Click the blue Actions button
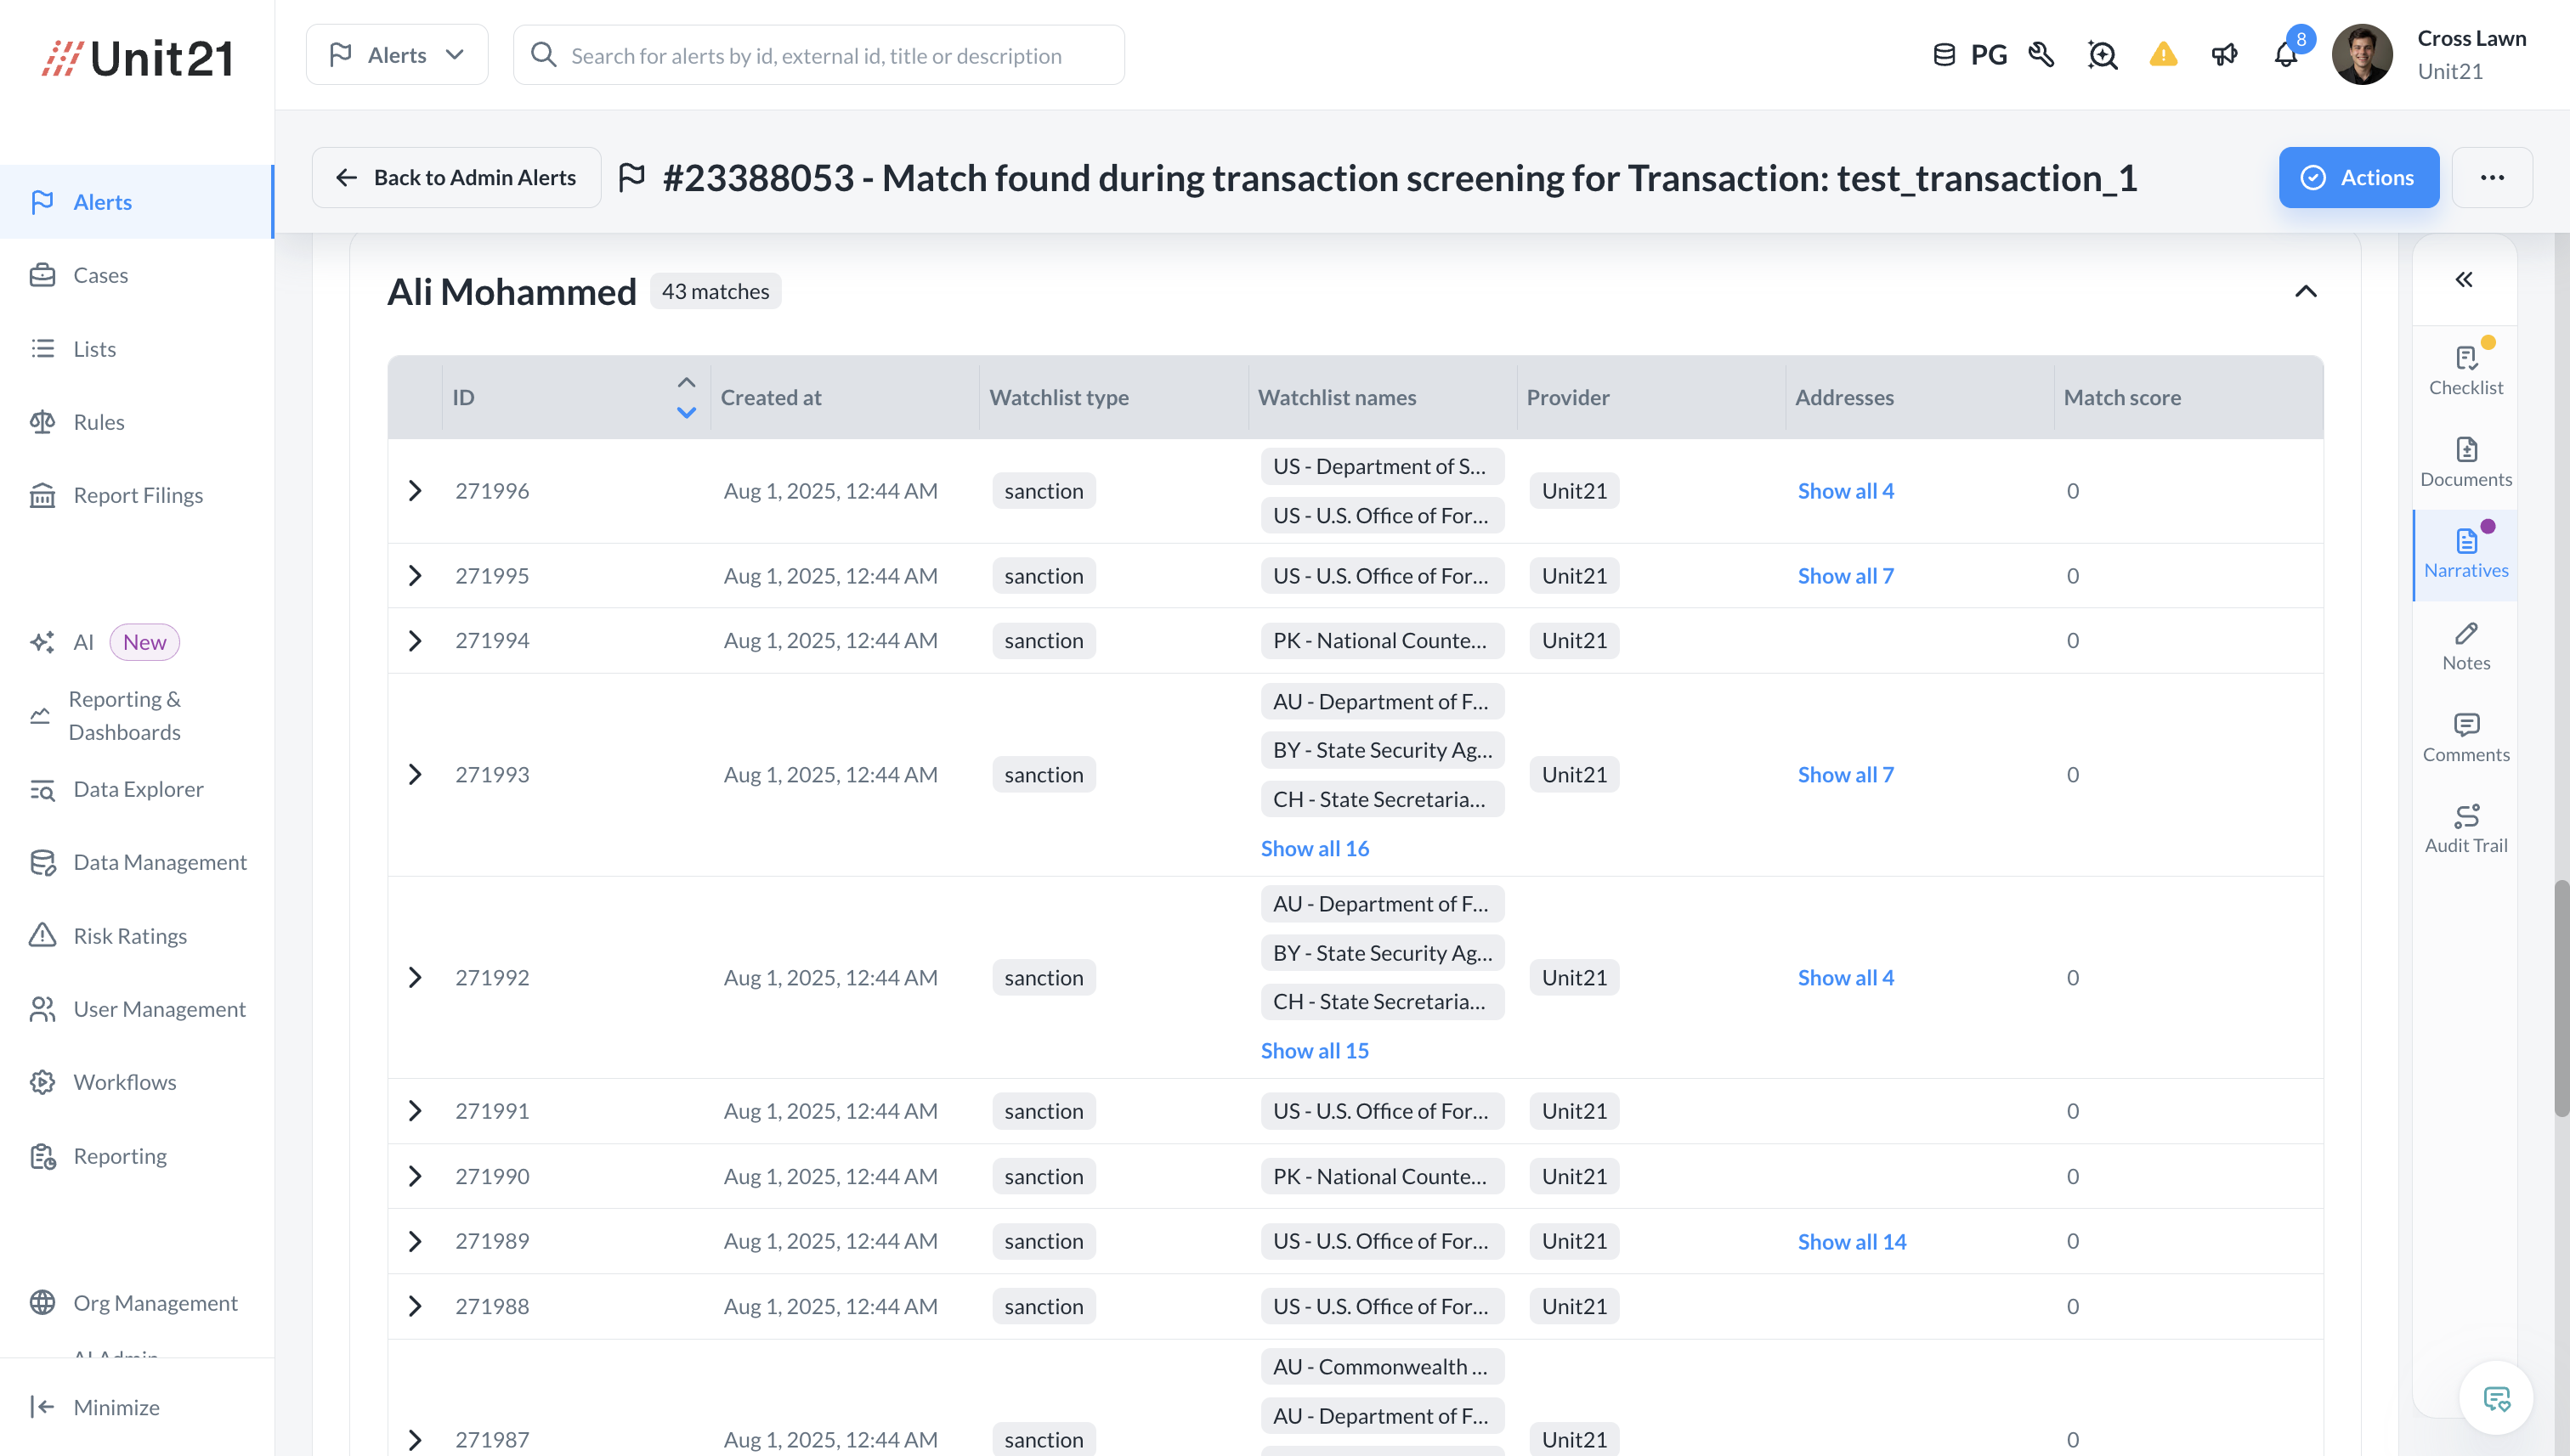This screenshot has width=2570, height=1456. pos(2358,177)
